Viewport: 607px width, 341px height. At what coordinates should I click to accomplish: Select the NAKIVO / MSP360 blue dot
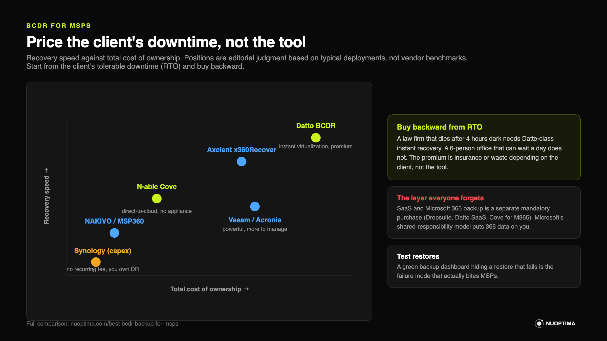pos(114,233)
